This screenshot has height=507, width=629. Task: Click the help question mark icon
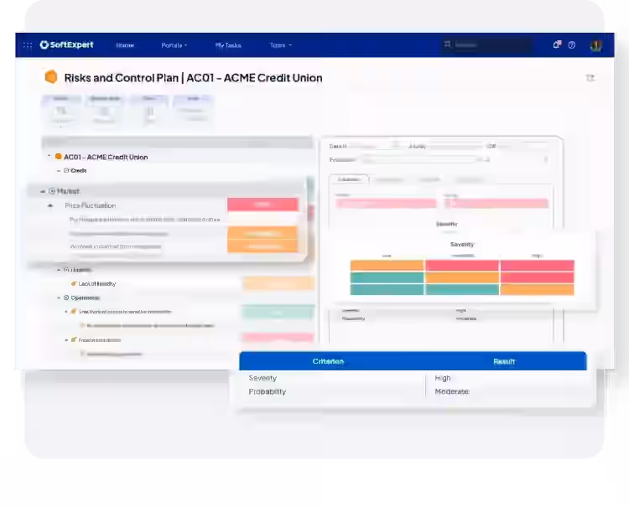click(x=572, y=45)
